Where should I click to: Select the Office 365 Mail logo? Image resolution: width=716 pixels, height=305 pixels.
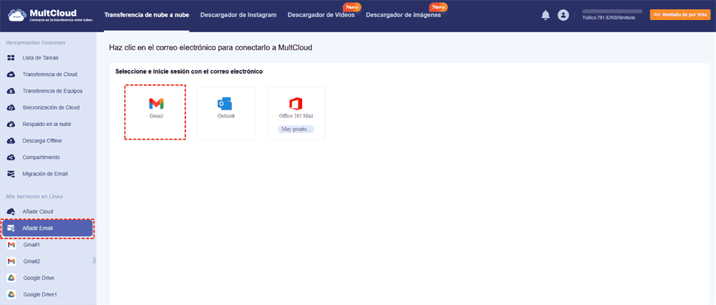click(x=296, y=104)
